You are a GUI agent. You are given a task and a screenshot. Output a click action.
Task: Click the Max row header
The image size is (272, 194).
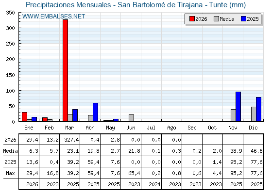point(10,173)
